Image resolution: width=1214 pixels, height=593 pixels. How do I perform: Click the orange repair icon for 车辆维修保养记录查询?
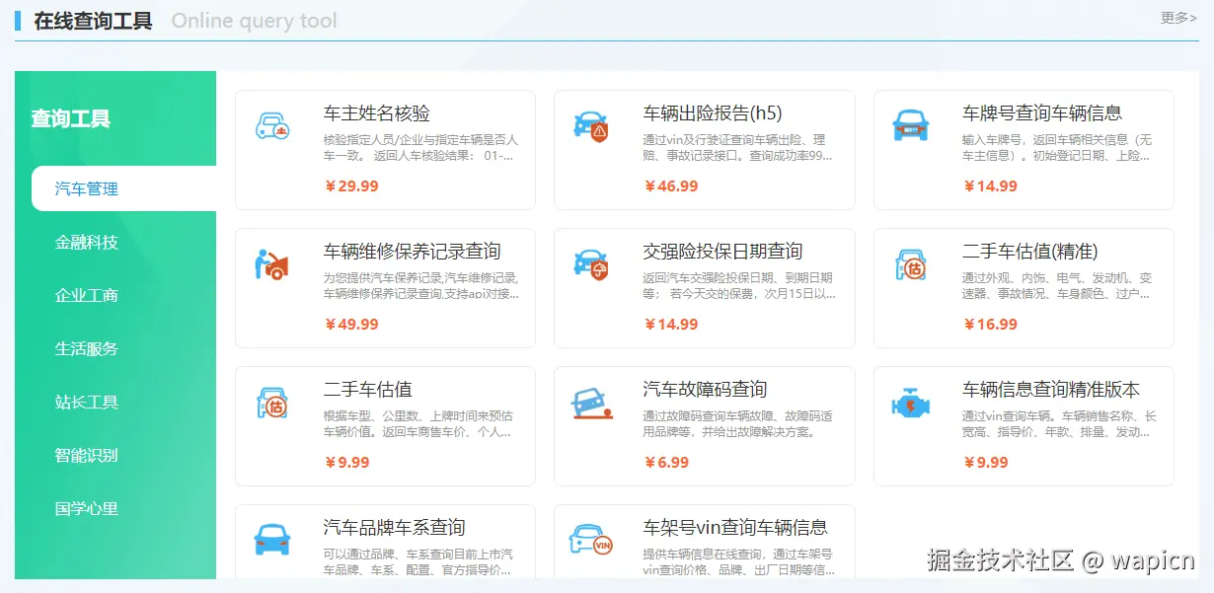coord(272,264)
